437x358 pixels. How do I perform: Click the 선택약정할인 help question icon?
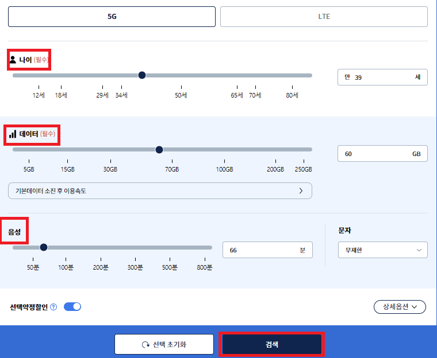(x=53, y=307)
